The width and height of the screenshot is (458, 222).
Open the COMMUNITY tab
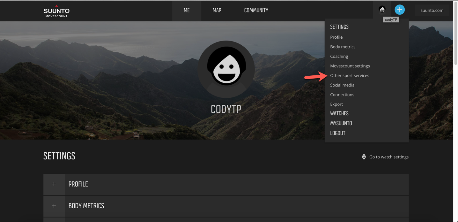tap(256, 10)
